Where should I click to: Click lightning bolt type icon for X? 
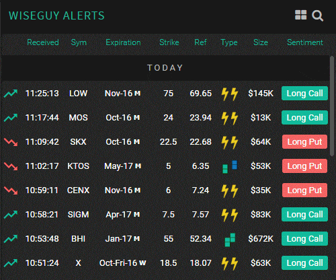tap(229, 263)
